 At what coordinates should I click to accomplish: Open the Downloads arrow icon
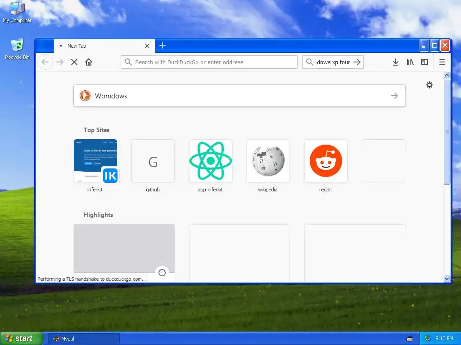click(396, 62)
